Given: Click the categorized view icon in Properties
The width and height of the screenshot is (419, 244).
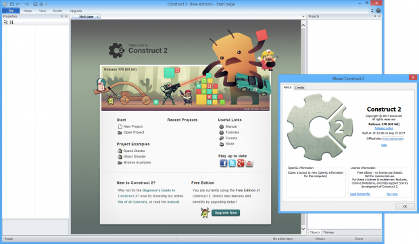Looking at the screenshot, I should pyautogui.click(x=5, y=22).
